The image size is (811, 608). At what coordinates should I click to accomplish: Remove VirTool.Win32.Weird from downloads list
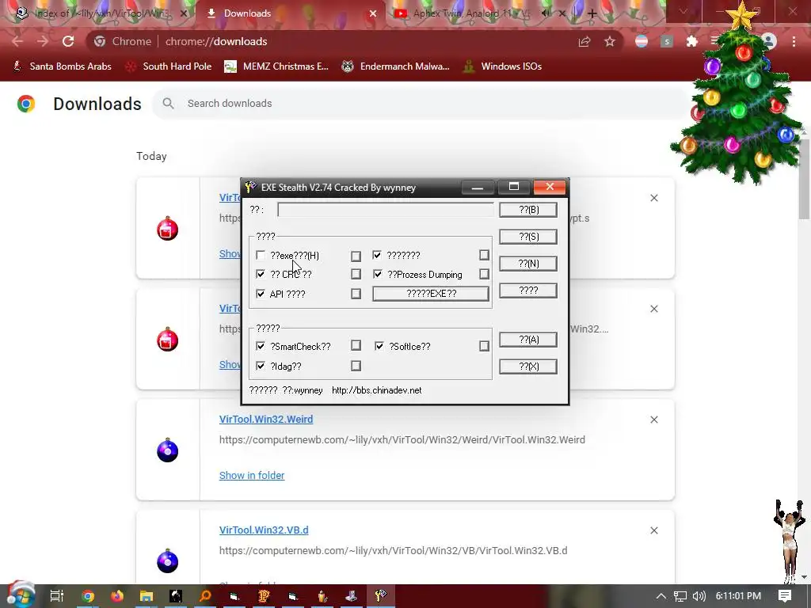click(653, 420)
